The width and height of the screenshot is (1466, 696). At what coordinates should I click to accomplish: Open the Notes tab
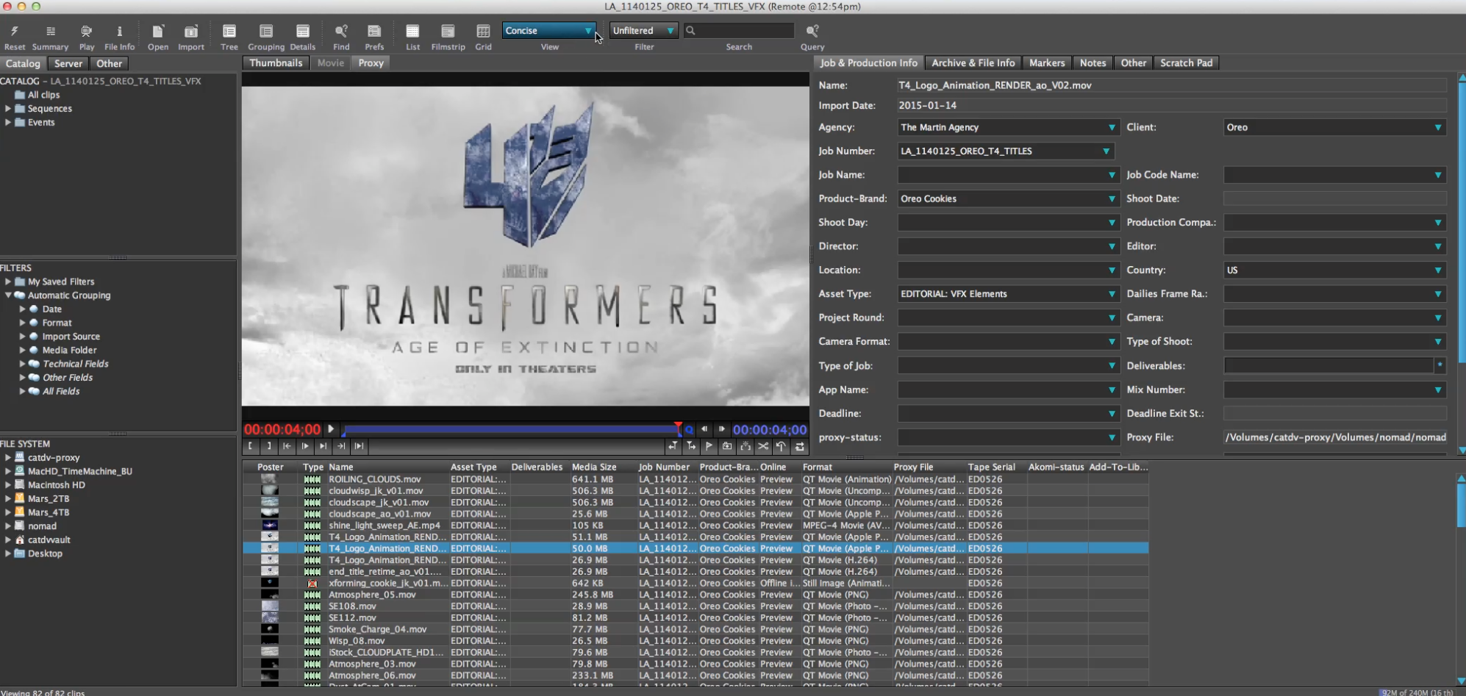pyautogui.click(x=1093, y=63)
